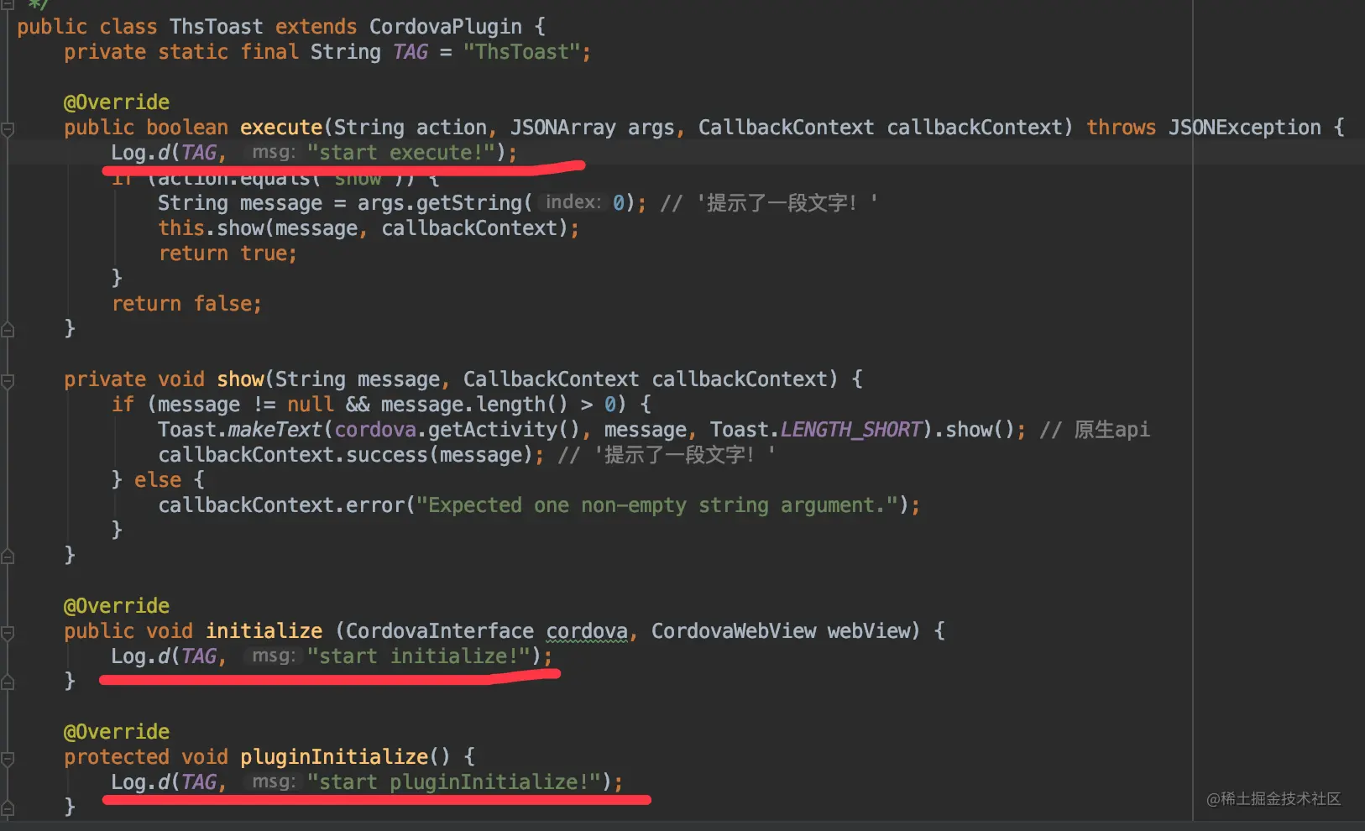1365x831 pixels.
Task: Click the underlined cordova parameter name
Action: pyautogui.click(x=587, y=631)
